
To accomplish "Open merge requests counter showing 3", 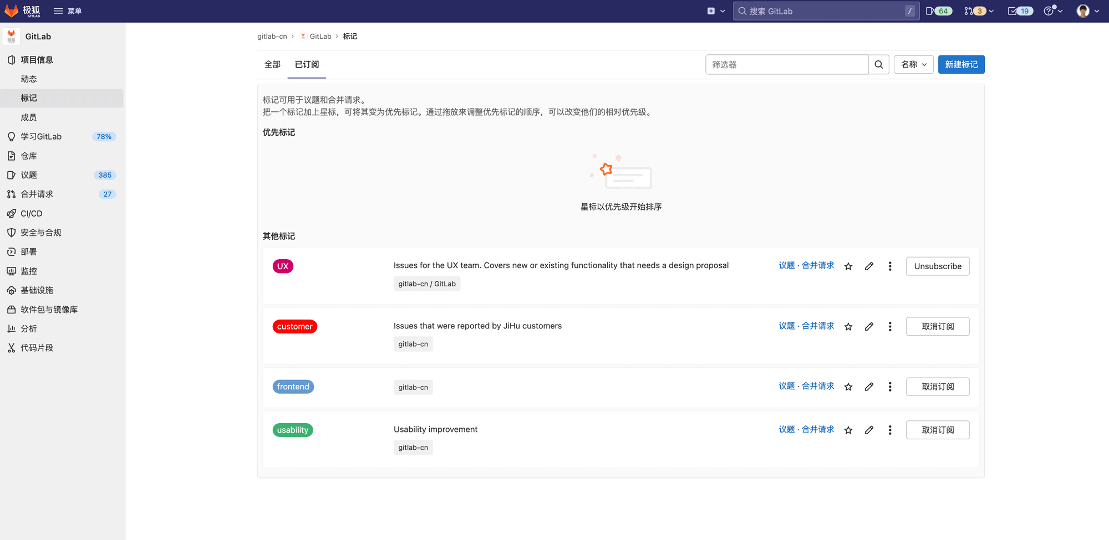I will [x=978, y=11].
